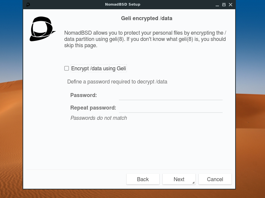
Task: Proceed with the Next button
Action: point(179,179)
